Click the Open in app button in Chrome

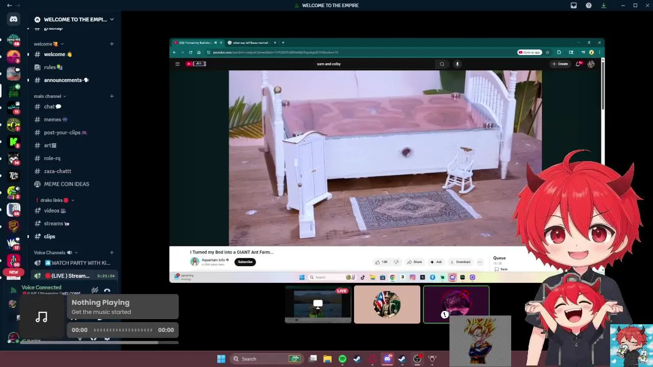tap(530, 52)
